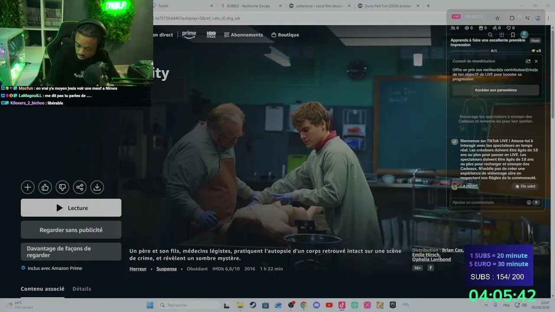Pop out the Conseil de monétisation card
The width and height of the screenshot is (555, 312).
[528, 61]
